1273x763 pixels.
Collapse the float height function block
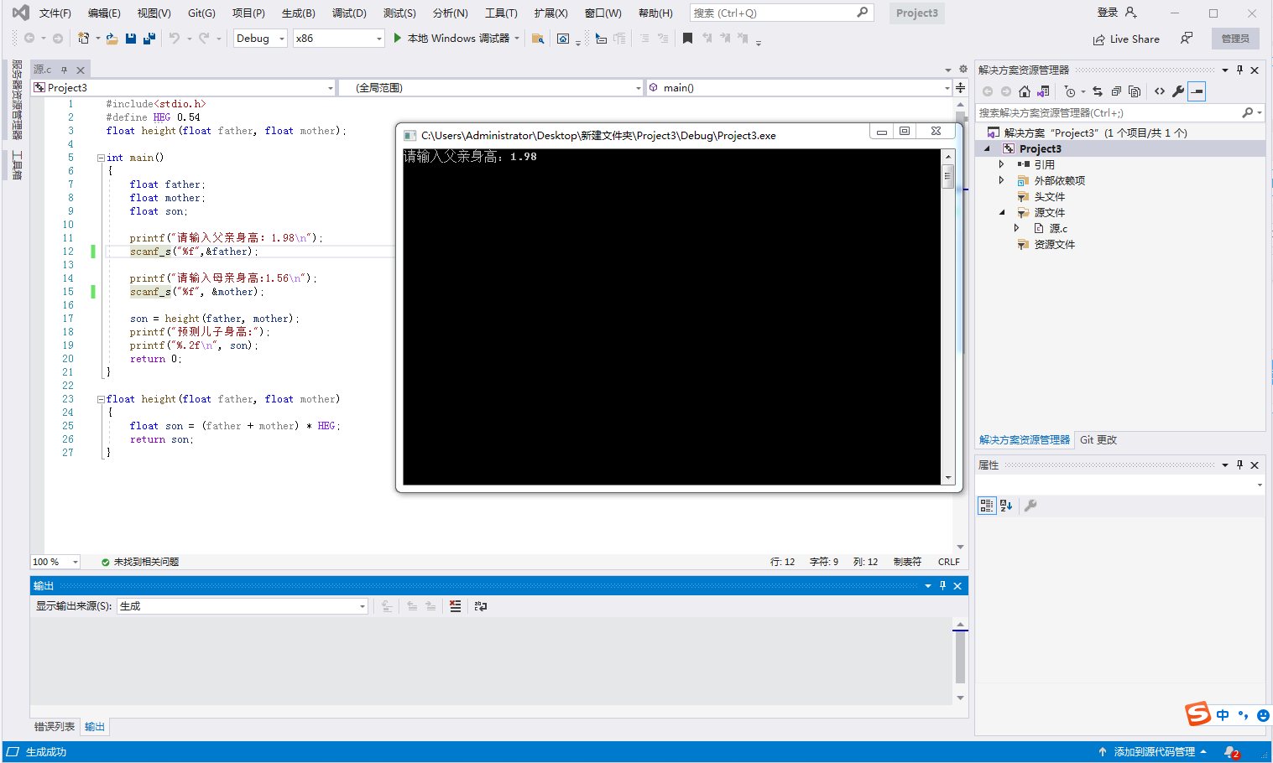tap(101, 399)
